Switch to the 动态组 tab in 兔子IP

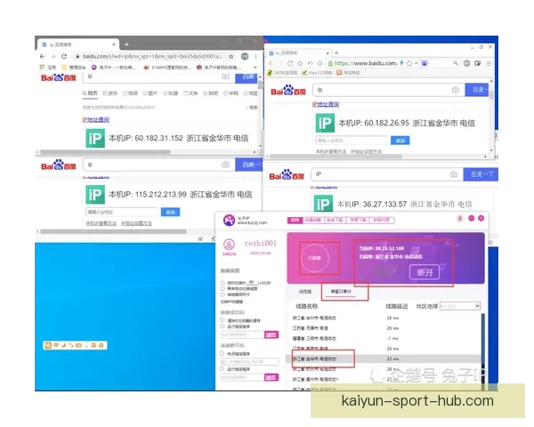305,292
